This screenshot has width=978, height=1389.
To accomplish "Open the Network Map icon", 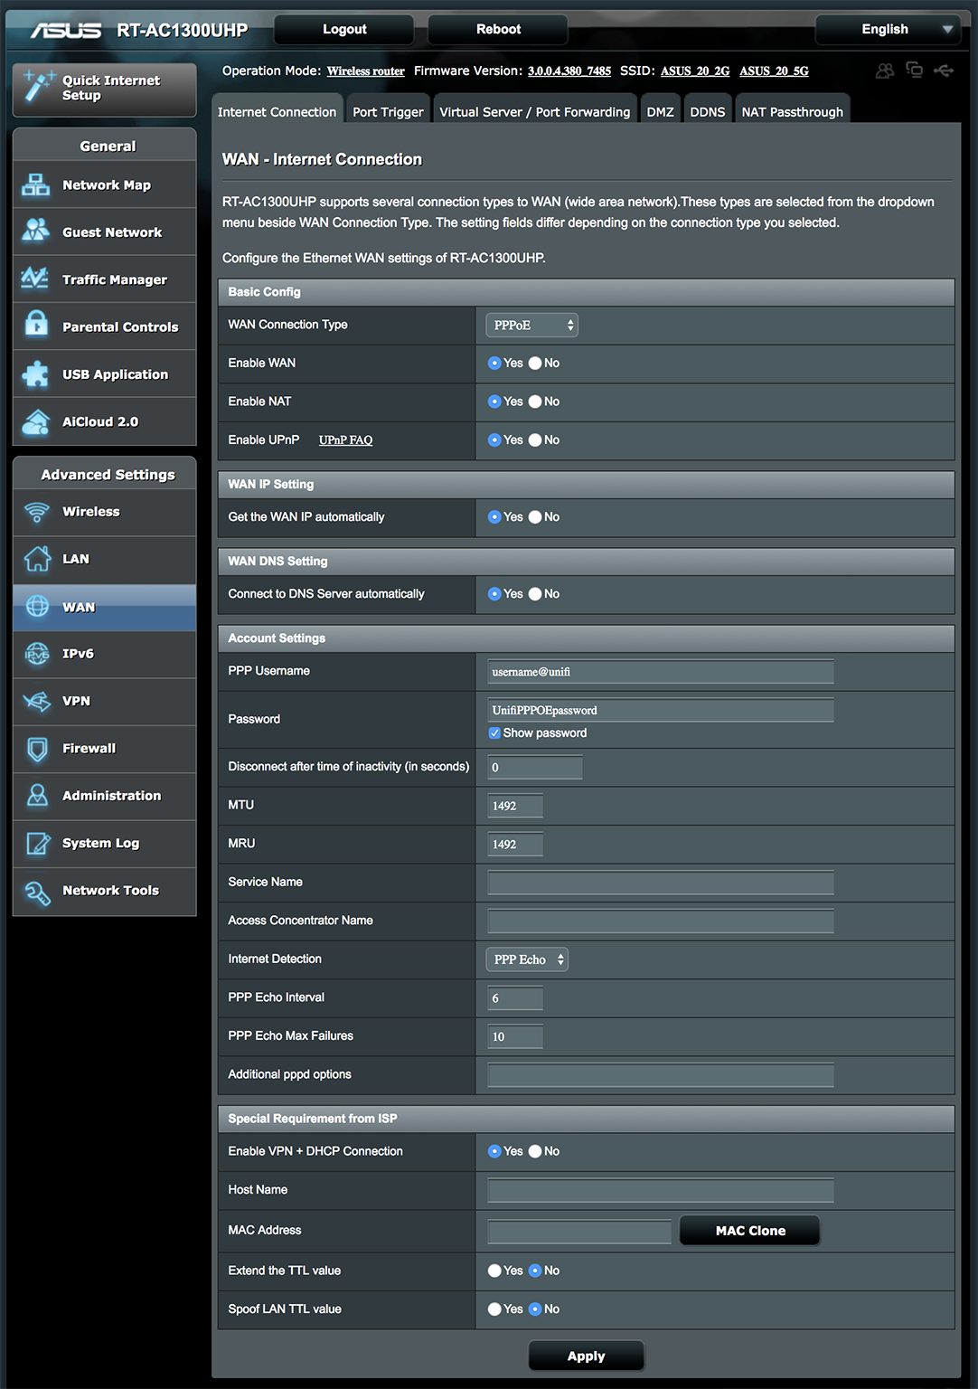I will 36,185.
